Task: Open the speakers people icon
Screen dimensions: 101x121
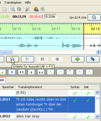Action: tap(36, 9)
